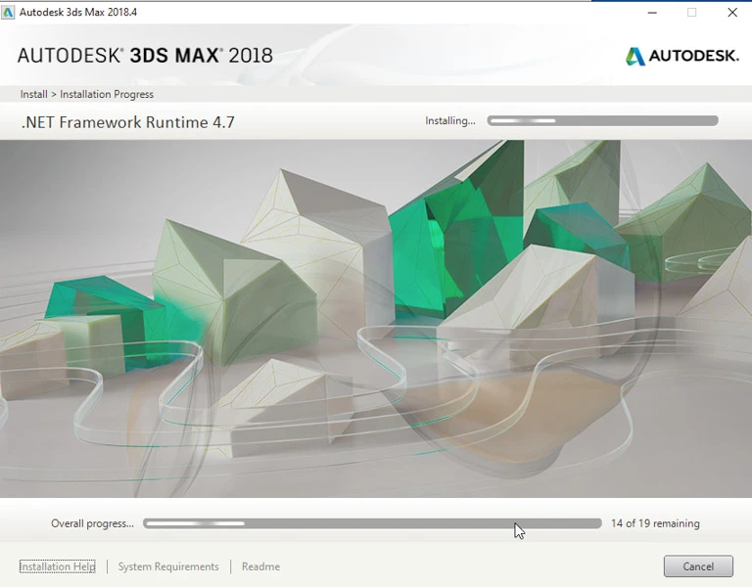Click the Autodesk app icon in title bar
752x587 pixels.
8,12
